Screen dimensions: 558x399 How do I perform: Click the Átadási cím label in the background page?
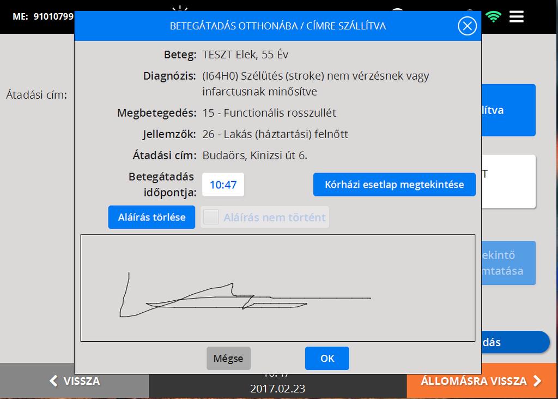[37, 95]
